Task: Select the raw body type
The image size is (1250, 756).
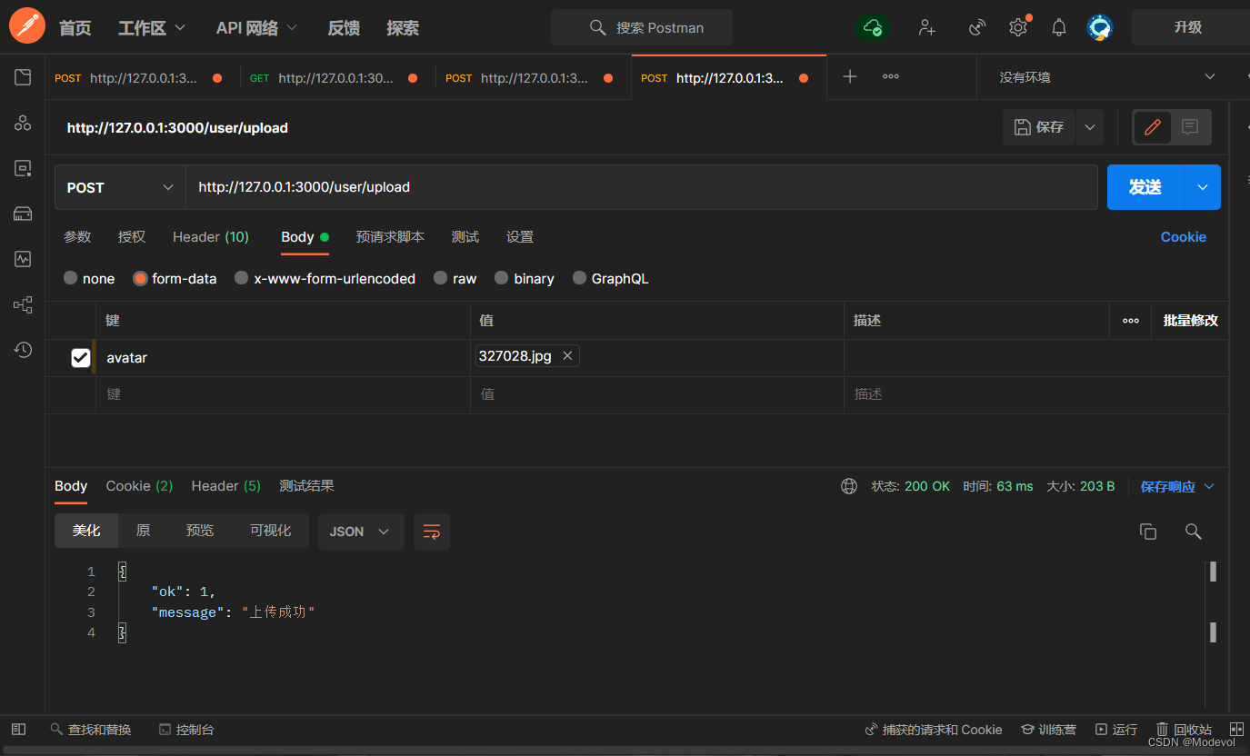Action: pyautogui.click(x=440, y=278)
